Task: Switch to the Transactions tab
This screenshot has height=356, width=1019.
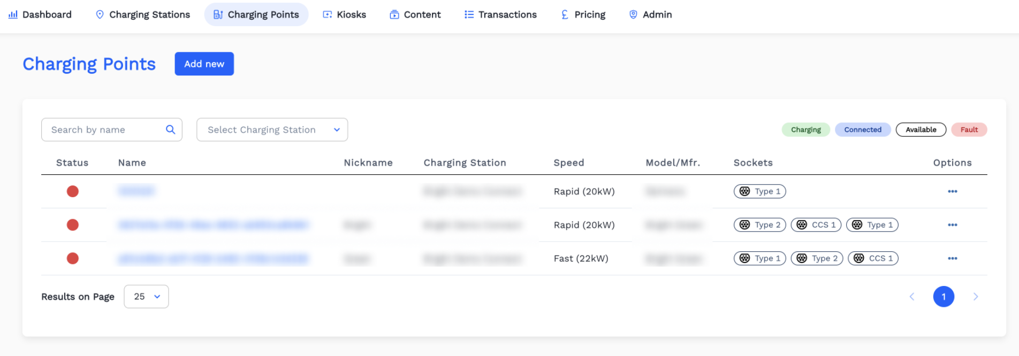Action: tap(500, 14)
